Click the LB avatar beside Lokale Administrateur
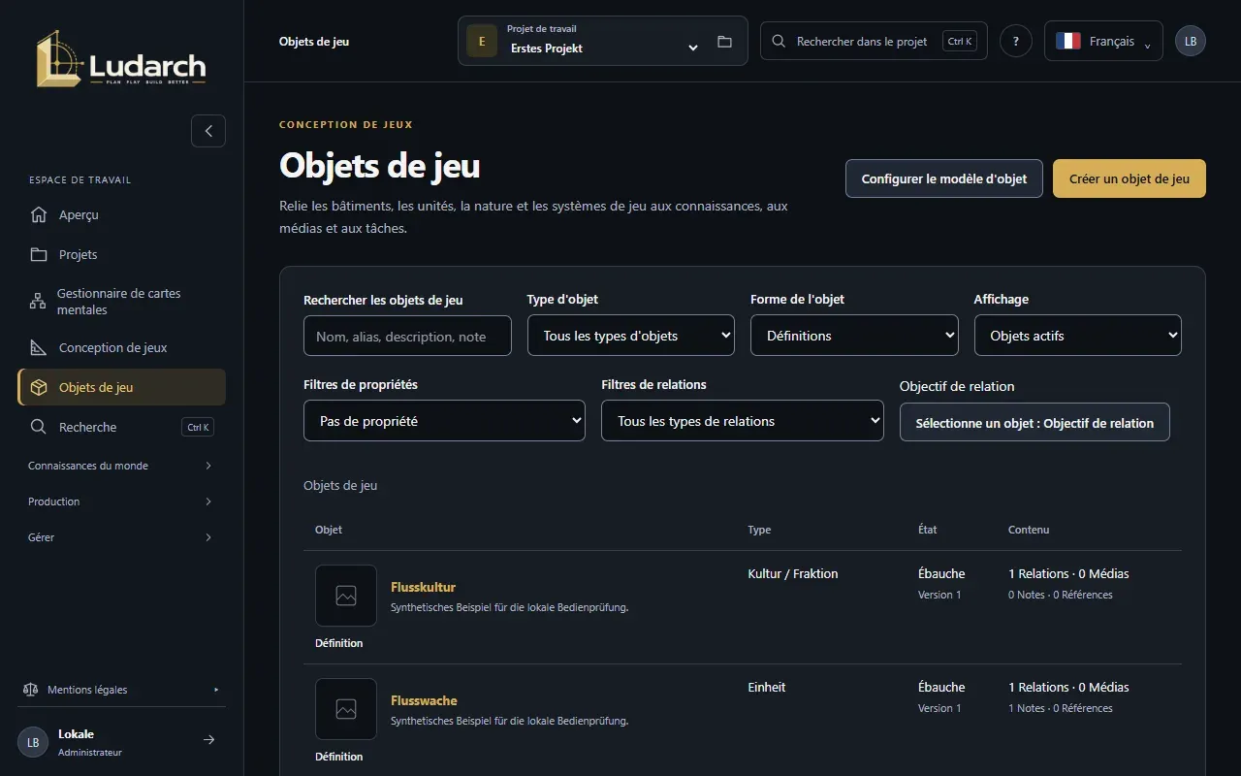 [33, 742]
